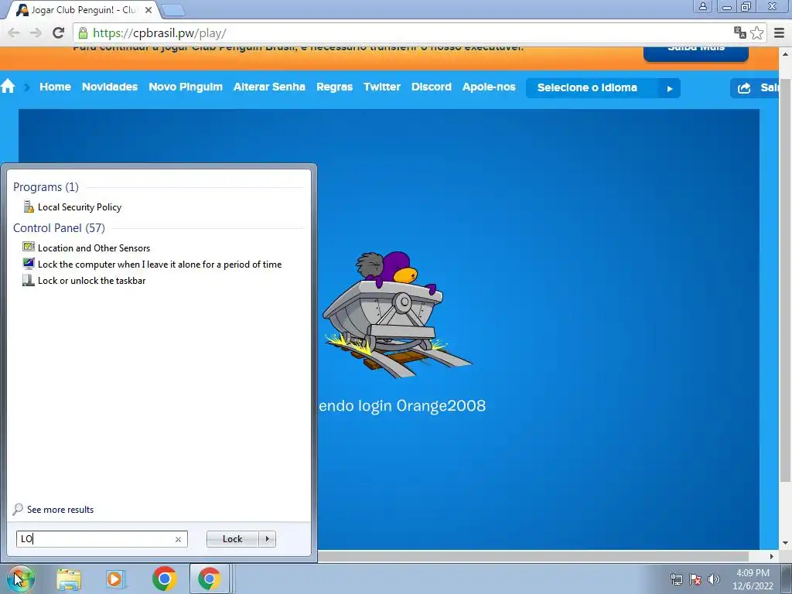Expand the Lock shutdown options arrow

point(267,539)
